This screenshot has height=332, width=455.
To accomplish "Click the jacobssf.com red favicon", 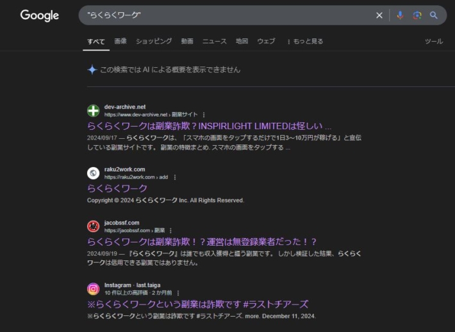I will coord(93,226).
